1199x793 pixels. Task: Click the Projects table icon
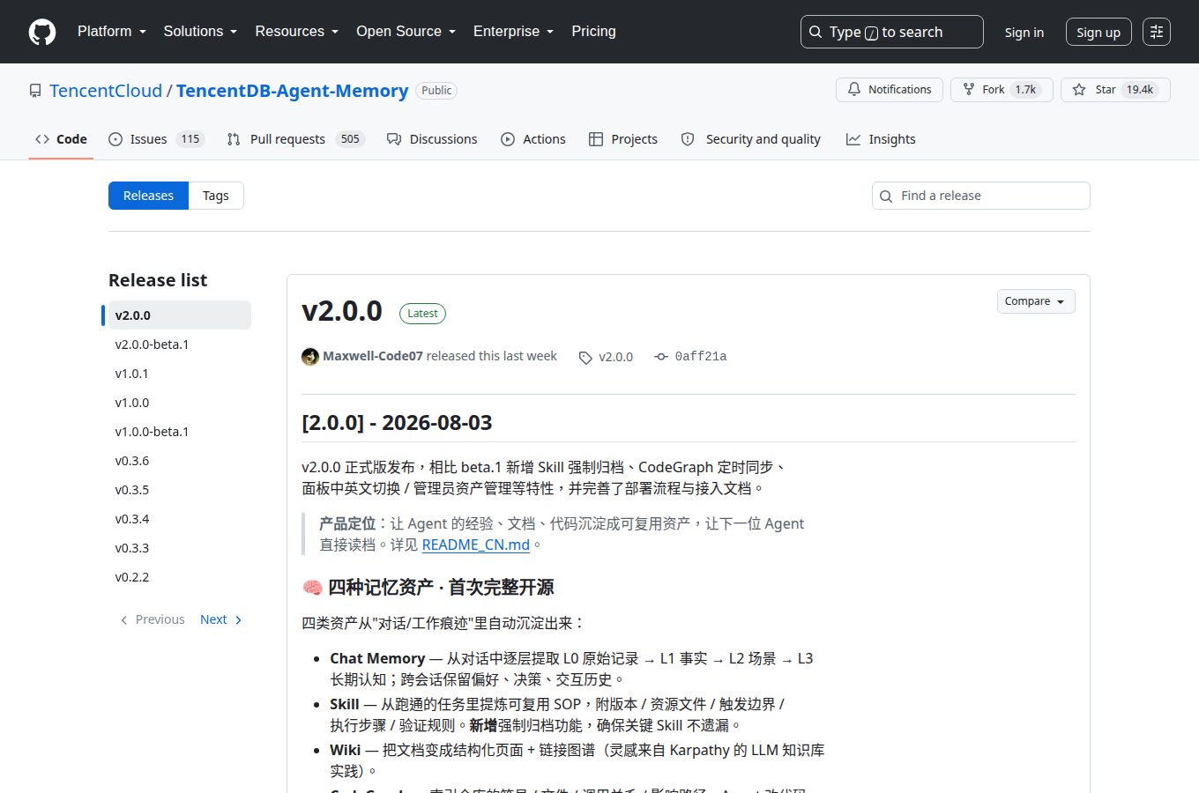coord(596,139)
